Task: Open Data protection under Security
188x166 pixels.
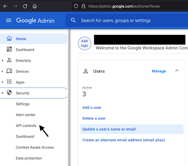Action: [x=29, y=158]
